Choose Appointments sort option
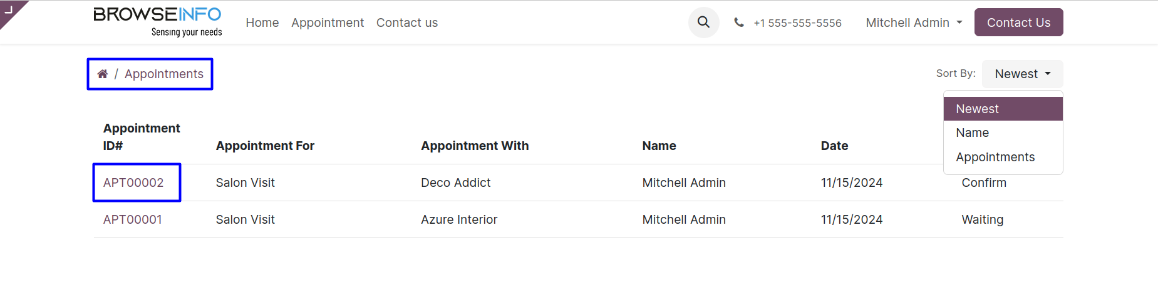 pos(995,157)
